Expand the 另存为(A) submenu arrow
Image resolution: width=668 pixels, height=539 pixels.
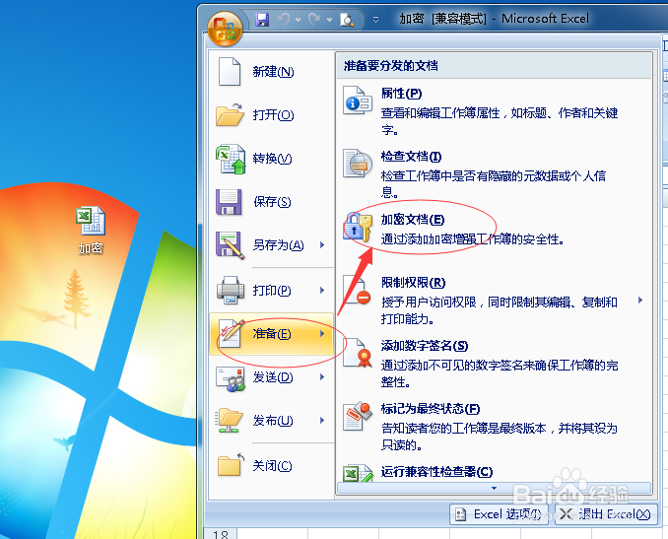(322, 245)
